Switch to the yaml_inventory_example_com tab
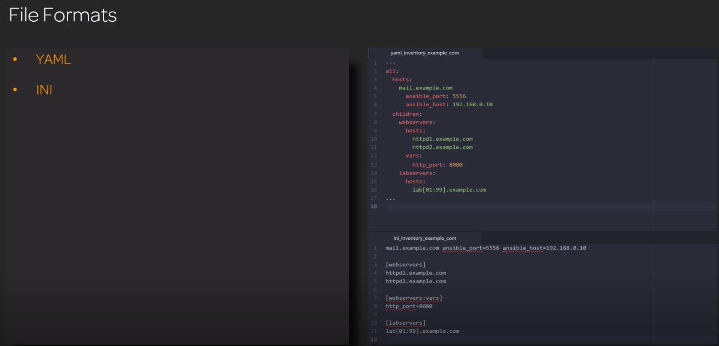 (424, 53)
